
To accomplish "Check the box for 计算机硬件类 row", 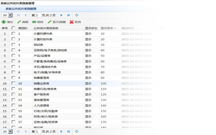I will coord(13,34).
